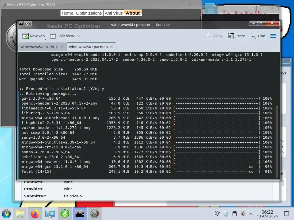Close the wine-wow64 : sudo -u tab
Image resolution: width=294 pixels, height=220 pixels.
pyautogui.click(x=62, y=47)
